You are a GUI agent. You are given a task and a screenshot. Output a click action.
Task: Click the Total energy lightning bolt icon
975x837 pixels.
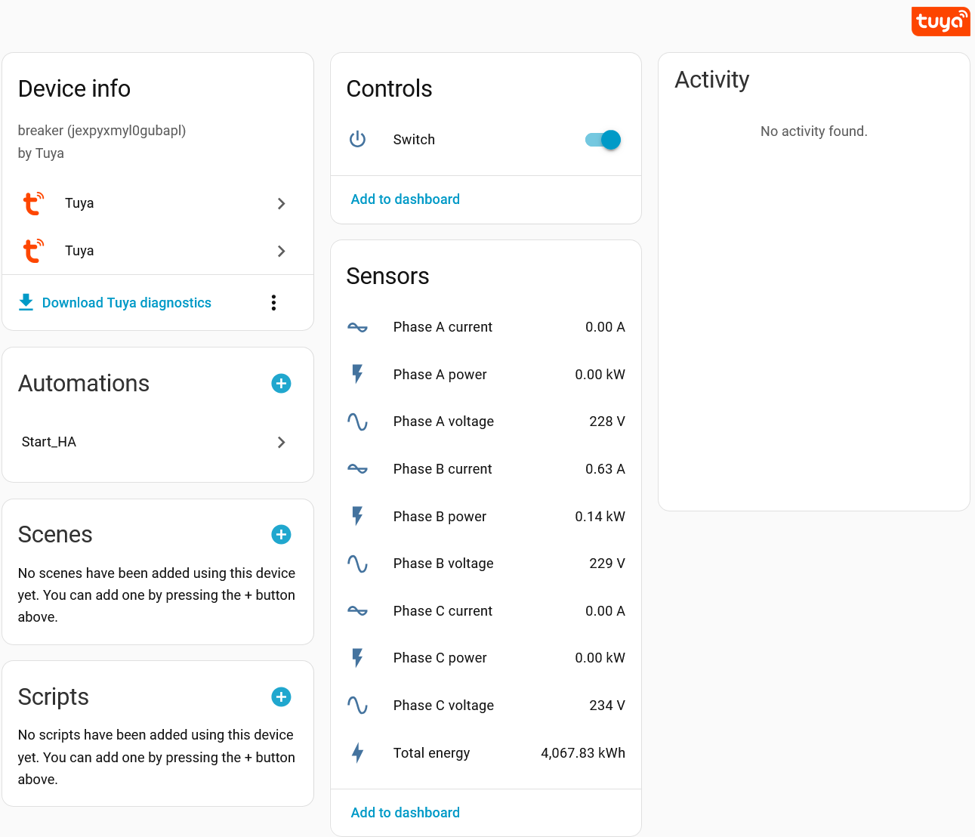pos(357,753)
